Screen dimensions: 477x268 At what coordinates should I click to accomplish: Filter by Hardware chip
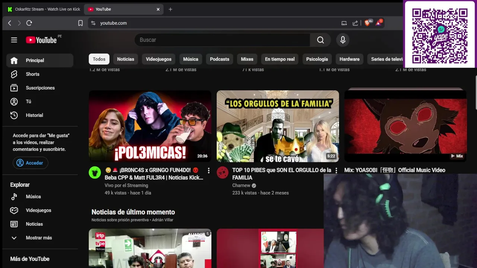pyautogui.click(x=350, y=59)
